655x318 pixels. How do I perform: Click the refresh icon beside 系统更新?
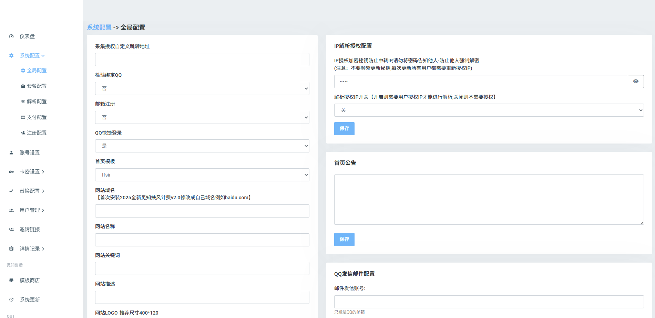point(11,300)
